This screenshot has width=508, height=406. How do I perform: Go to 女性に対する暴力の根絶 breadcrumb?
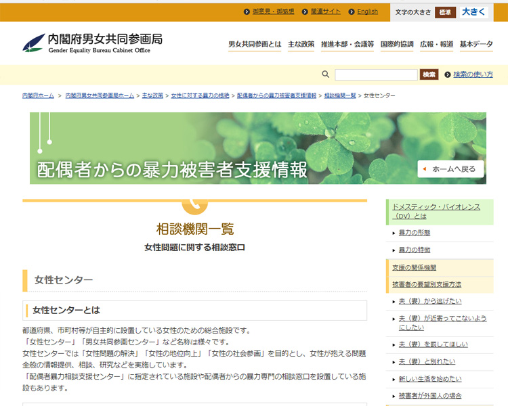tap(200, 95)
